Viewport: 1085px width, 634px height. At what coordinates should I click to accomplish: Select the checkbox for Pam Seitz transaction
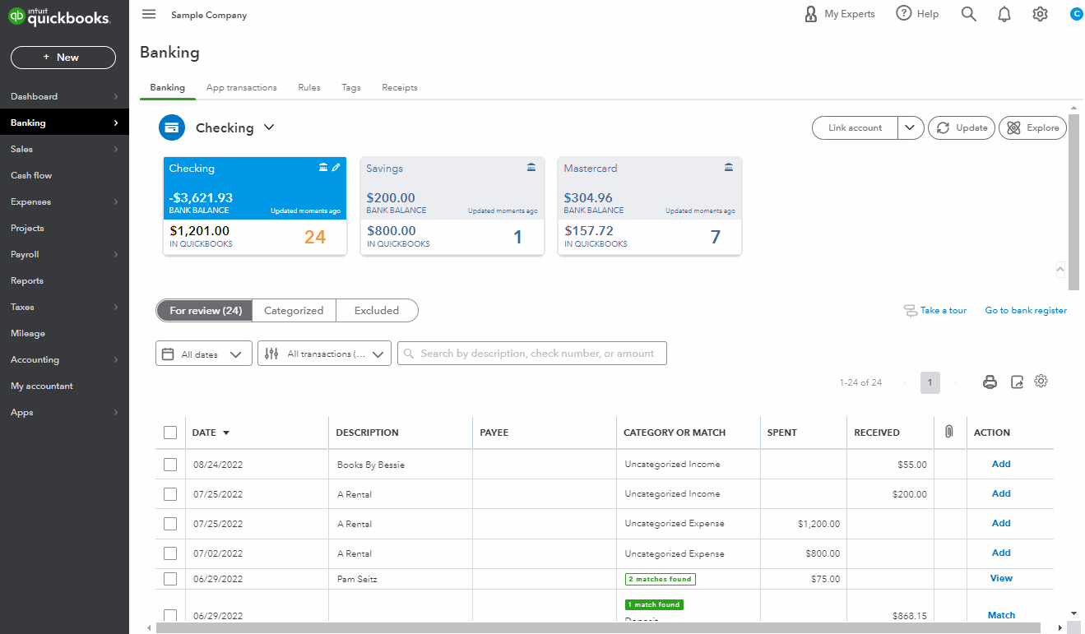tap(170, 579)
